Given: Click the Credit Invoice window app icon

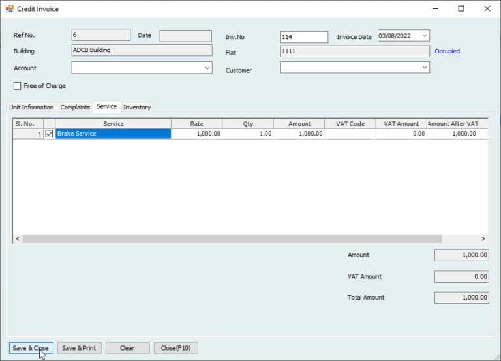Looking at the screenshot, I should [x=9, y=9].
